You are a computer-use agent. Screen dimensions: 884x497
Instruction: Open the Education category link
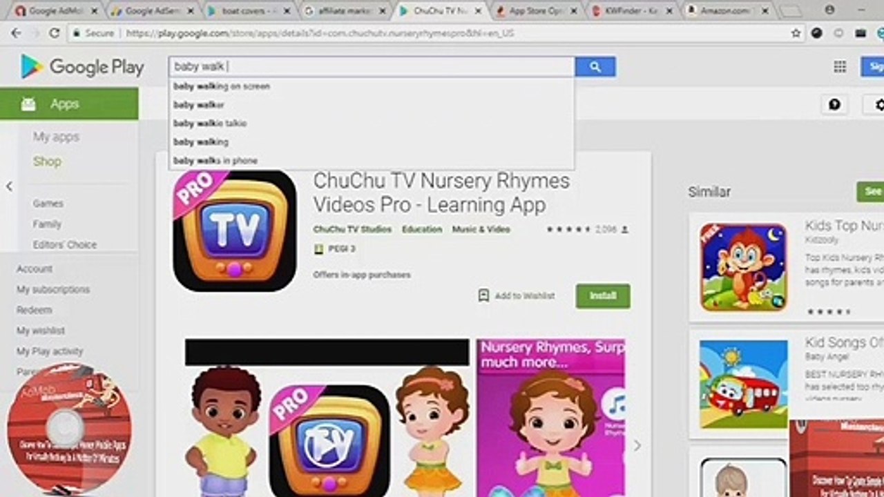click(422, 229)
